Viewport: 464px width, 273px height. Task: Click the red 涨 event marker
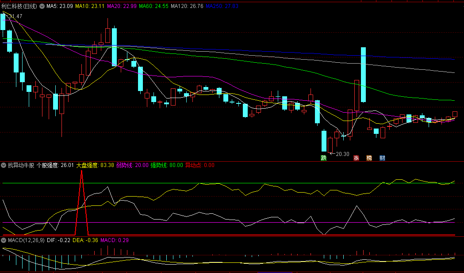pyautogui.click(x=356, y=158)
